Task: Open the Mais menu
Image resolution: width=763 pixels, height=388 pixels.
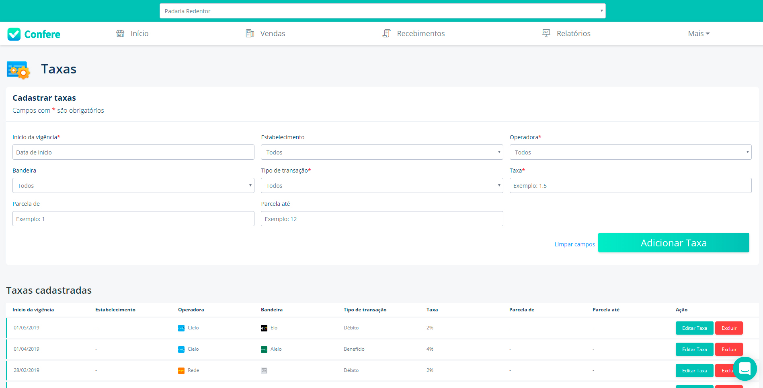Action: (698, 34)
